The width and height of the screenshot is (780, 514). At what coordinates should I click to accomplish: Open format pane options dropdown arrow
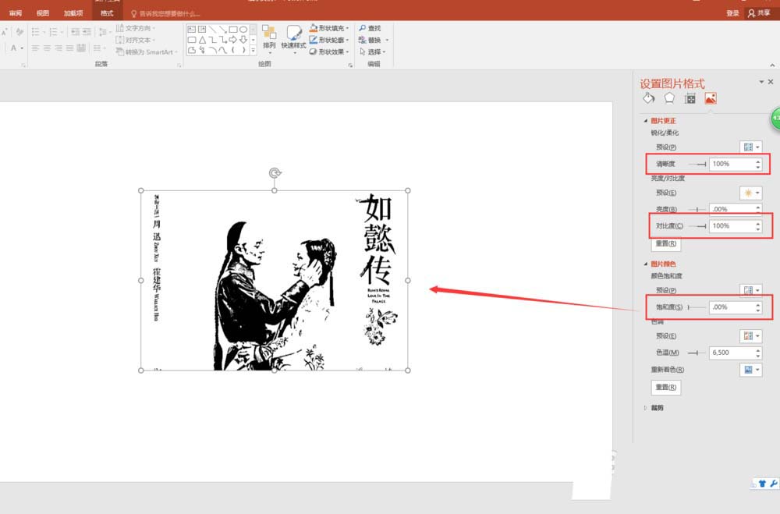tap(761, 82)
